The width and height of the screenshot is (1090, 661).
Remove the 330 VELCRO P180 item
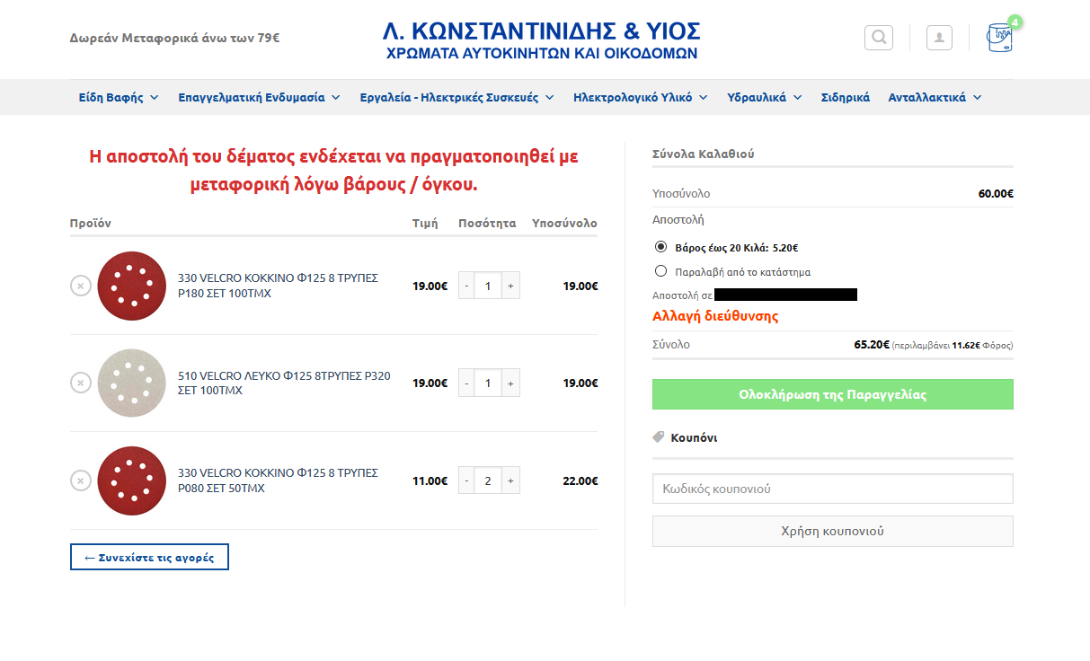(81, 286)
